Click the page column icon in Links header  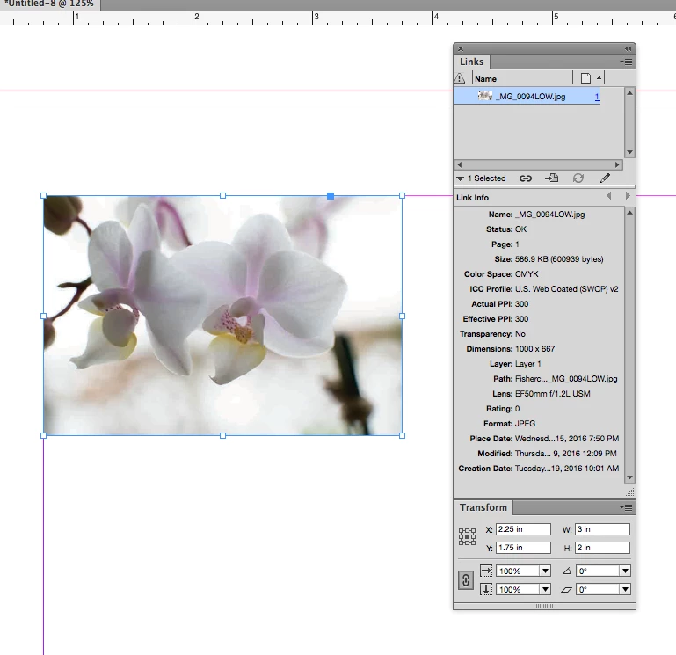pyautogui.click(x=585, y=78)
